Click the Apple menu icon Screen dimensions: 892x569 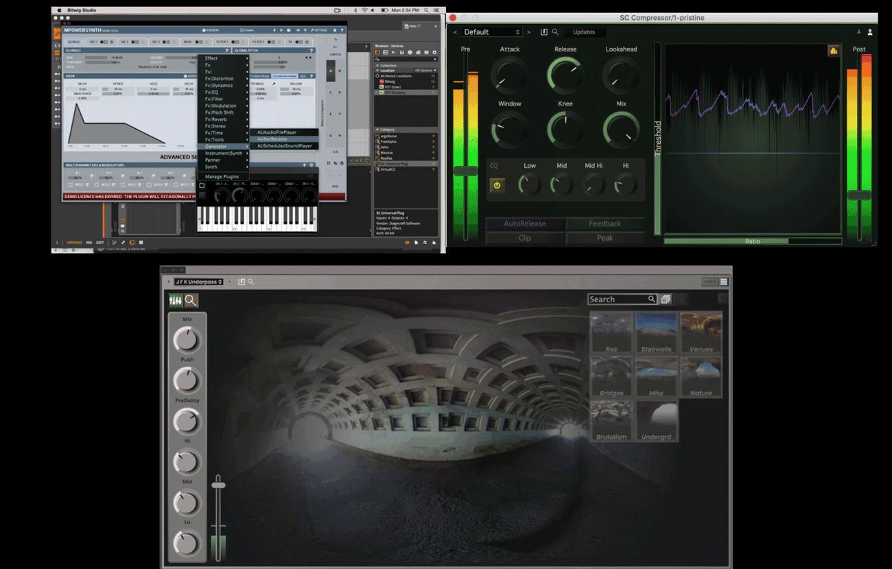tap(59, 11)
